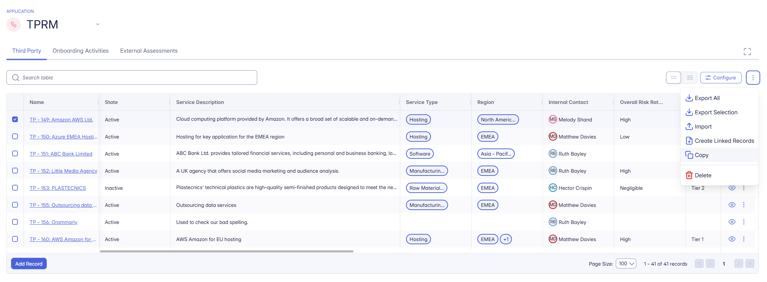Image resolution: width=767 pixels, height=282 pixels.
Task: Select the TP - 152 Little Media Agency checkbox
Action: tap(15, 171)
